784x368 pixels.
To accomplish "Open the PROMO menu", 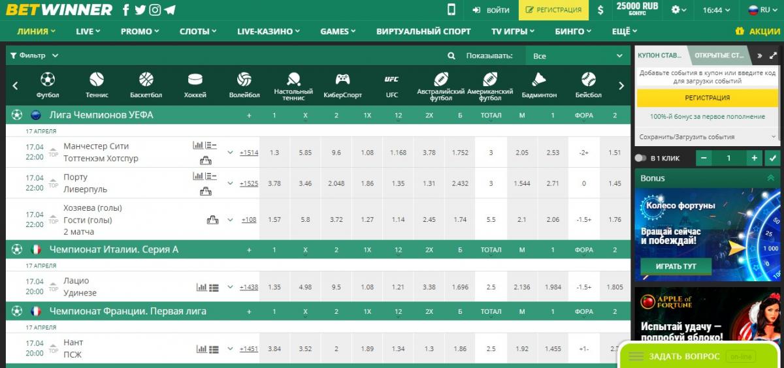I will pos(140,31).
